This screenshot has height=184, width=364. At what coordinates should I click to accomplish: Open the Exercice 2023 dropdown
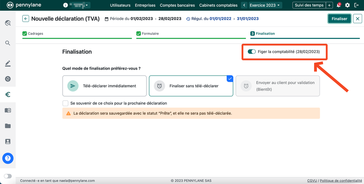pos(265,5)
